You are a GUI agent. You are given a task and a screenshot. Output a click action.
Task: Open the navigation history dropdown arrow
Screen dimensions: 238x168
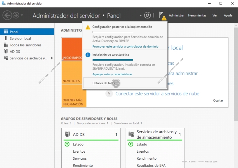(22, 15)
